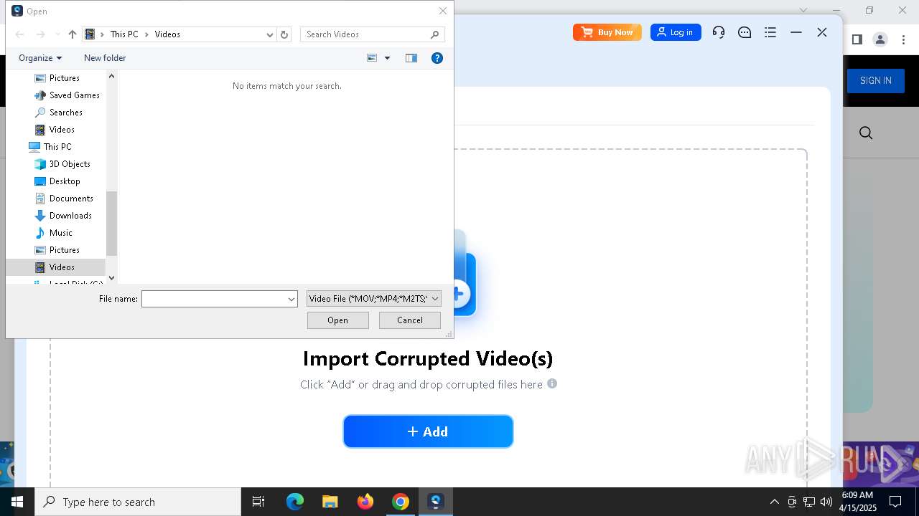Click the network tray icon
The height and width of the screenshot is (516, 919).
pos(809,502)
